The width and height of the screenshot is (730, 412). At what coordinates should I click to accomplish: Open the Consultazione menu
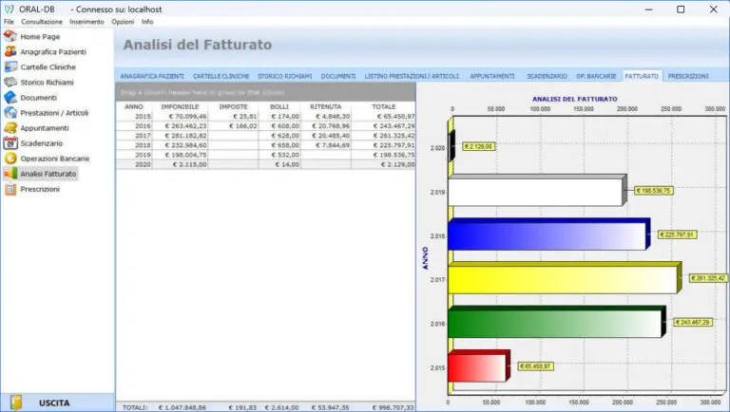pyautogui.click(x=42, y=22)
